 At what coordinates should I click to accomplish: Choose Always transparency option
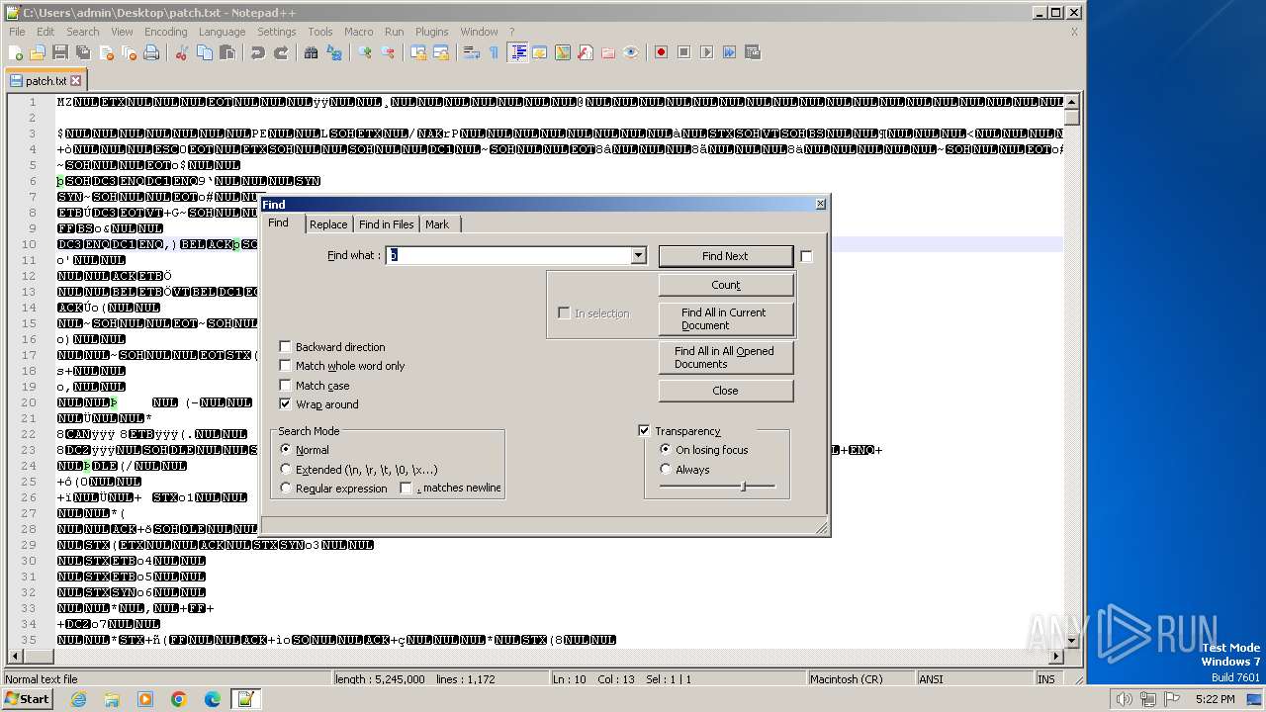point(666,470)
